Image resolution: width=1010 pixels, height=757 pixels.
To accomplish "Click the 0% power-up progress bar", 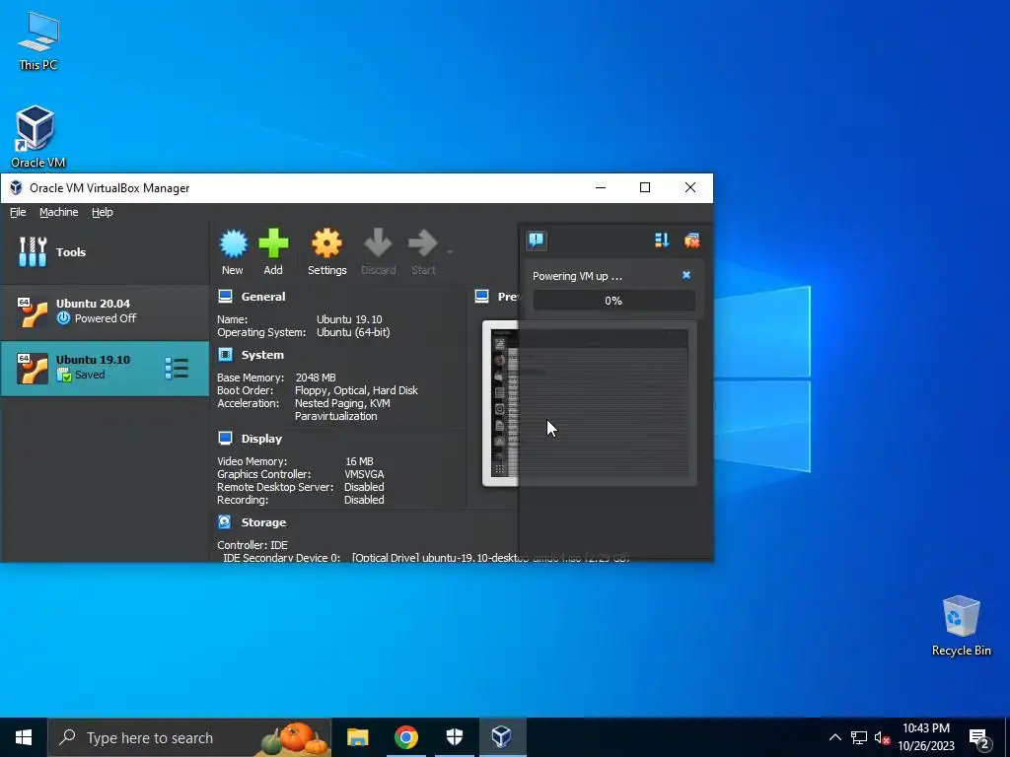I will click(613, 301).
